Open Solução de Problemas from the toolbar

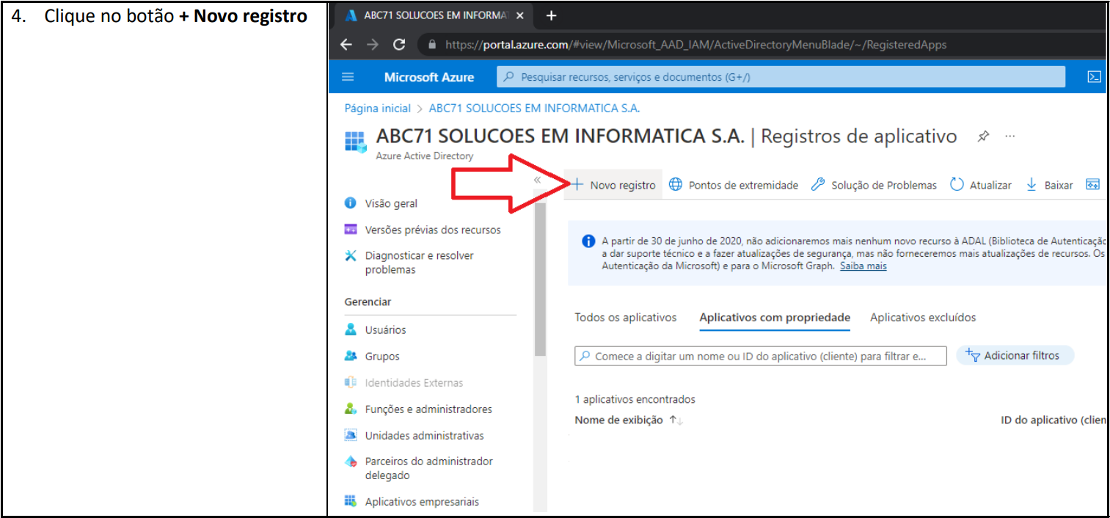(874, 185)
